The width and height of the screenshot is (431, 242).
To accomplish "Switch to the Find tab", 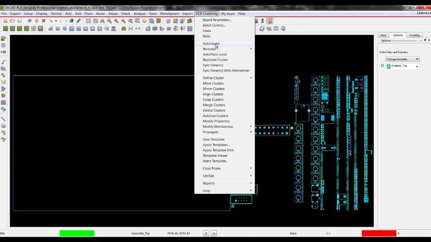I will [x=383, y=35].
